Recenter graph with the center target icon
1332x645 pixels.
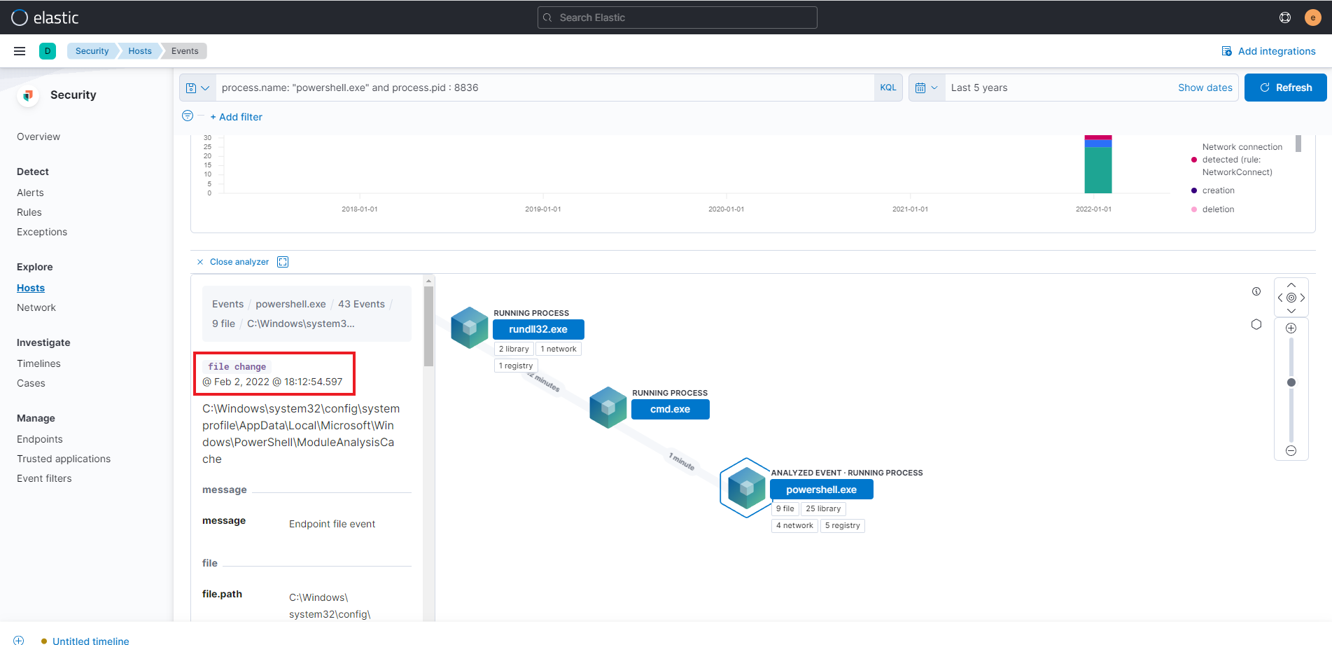tap(1291, 298)
